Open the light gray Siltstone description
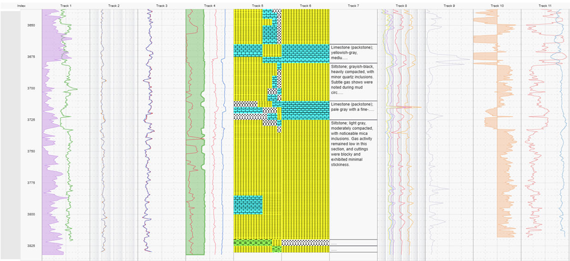Screen dimensions: 570x261 coord(353,180)
